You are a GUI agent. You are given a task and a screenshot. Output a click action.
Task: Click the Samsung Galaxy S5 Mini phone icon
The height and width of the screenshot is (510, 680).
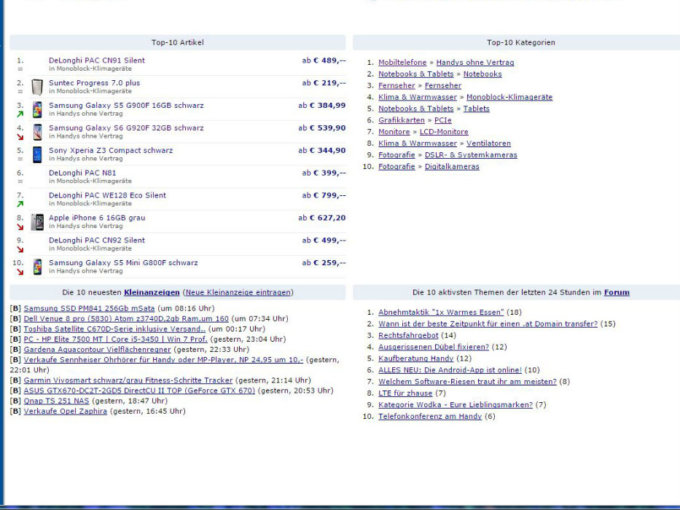click(x=37, y=267)
